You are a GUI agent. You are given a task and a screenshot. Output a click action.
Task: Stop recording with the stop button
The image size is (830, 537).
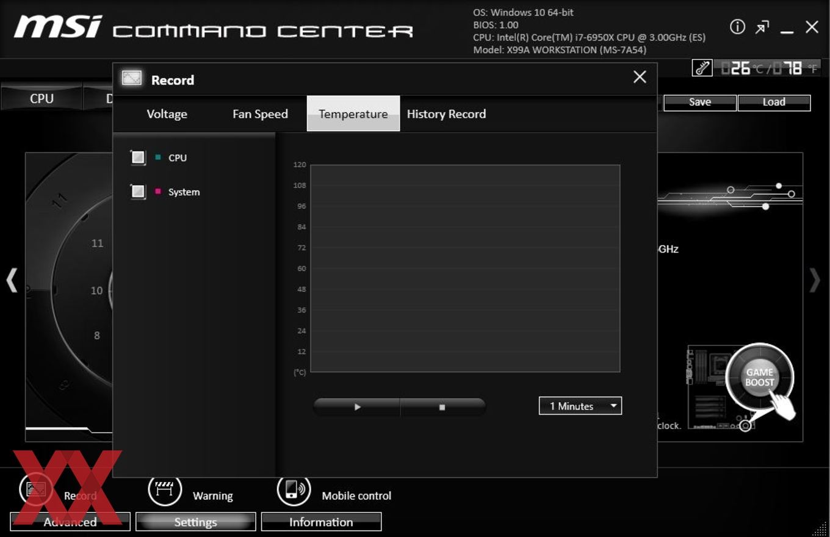[442, 407]
